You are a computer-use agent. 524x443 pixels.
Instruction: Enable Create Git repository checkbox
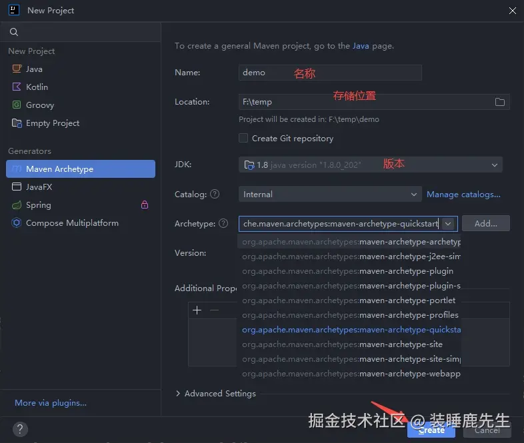[243, 138]
